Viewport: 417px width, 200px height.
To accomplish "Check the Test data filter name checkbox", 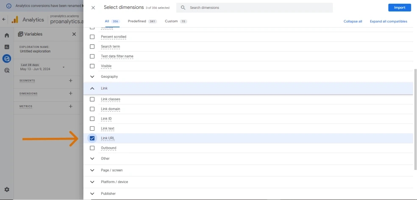I will (x=92, y=56).
